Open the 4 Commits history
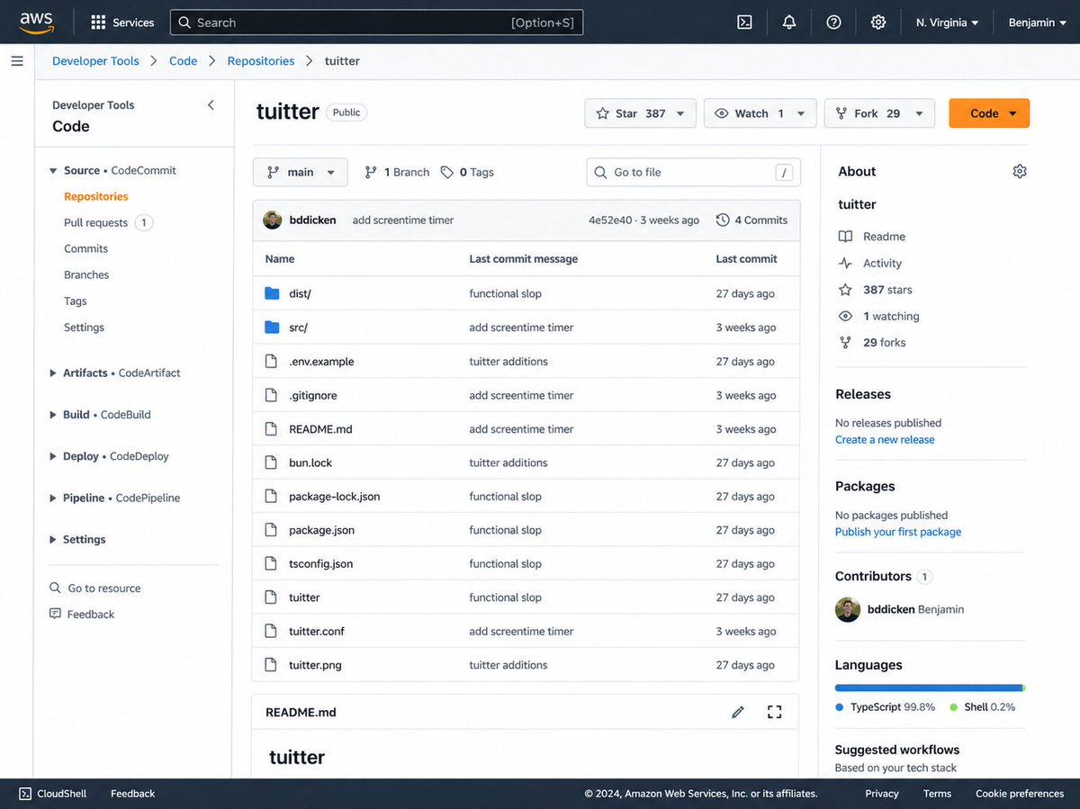This screenshot has height=809, width=1080. pos(752,220)
